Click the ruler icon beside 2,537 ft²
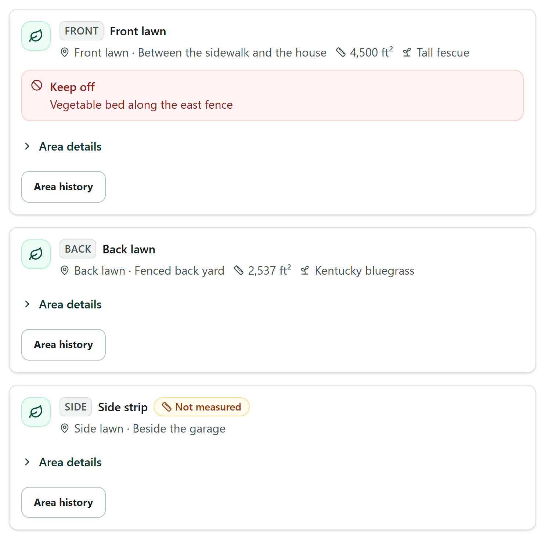This screenshot has height=539, width=545. [x=239, y=271]
